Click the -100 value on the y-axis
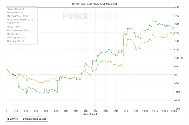189x125 pixels. [x=177, y=92]
